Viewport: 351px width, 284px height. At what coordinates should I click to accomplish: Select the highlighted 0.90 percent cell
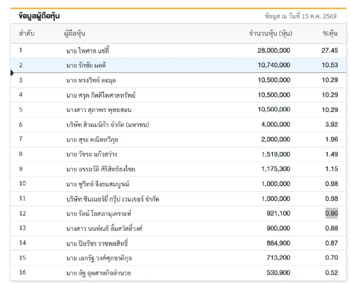331,213
